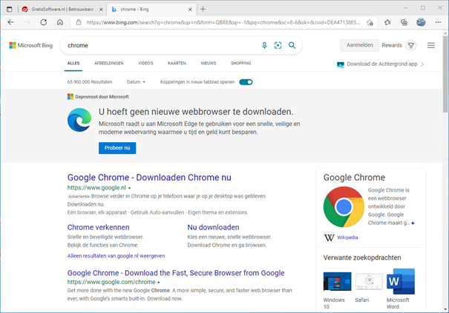Open Download de Achtergrond-app chevron
This screenshot has height=313, width=449.
pyautogui.click(x=422, y=64)
